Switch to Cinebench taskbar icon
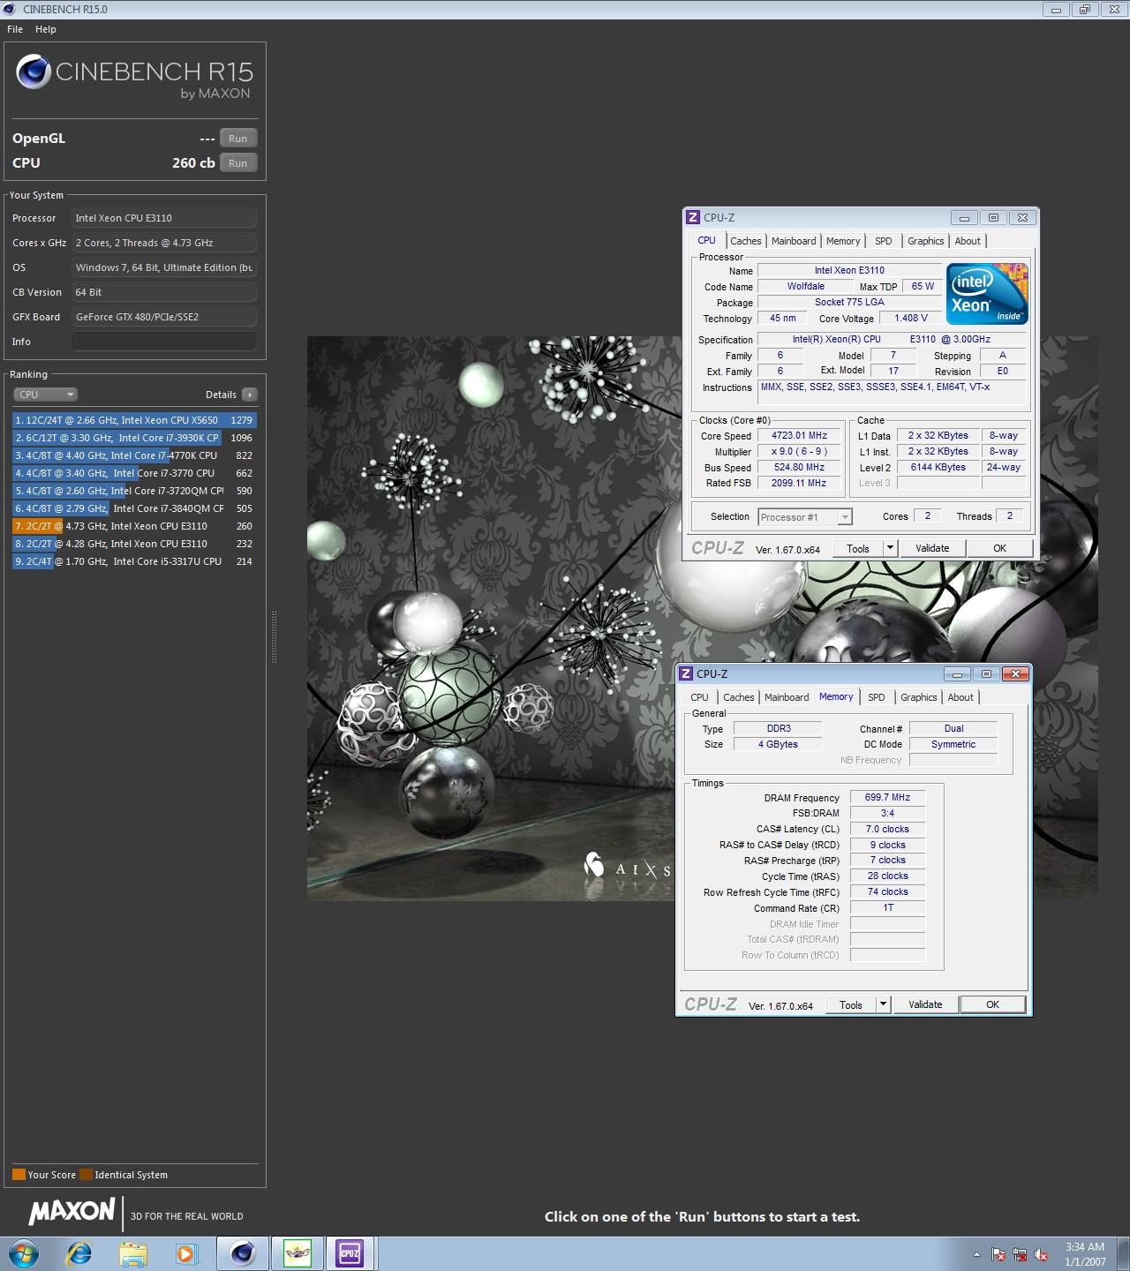 tap(243, 1253)
